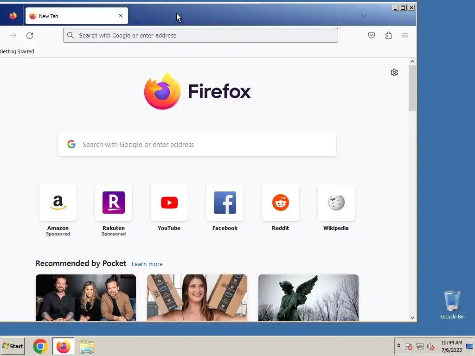This screenshot has height=356, width=475.
Task: Select the New Tab tab
Action: click(x=77, y=16)
